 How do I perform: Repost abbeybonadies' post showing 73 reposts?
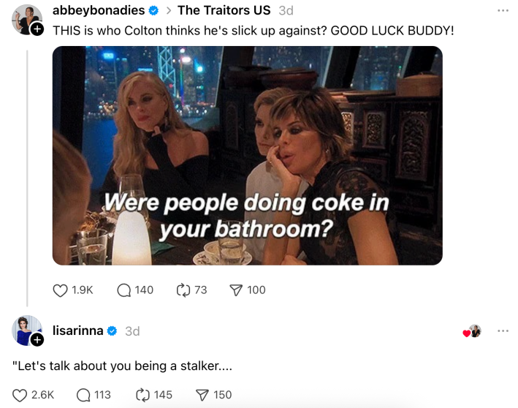point(183,290)
